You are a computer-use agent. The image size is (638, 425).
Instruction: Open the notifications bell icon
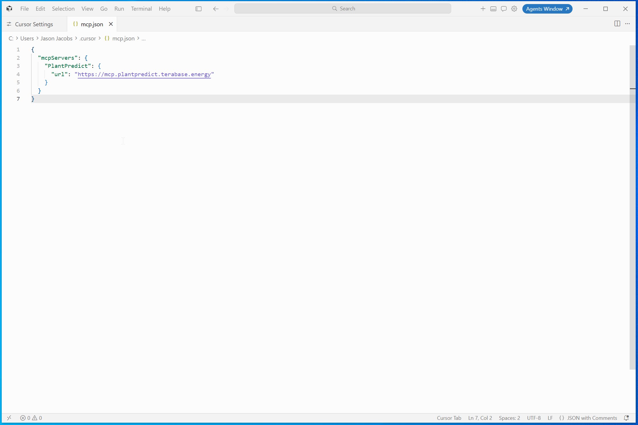pos(626,418)
